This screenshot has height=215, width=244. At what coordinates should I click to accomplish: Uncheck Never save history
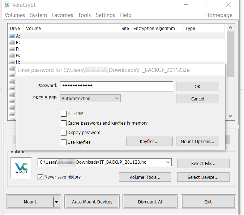click(40, 177)
